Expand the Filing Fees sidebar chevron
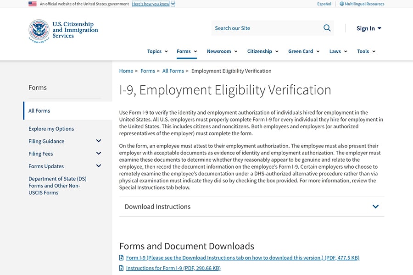This screenshot has height=275, width=413. click(x=99, y=154)
